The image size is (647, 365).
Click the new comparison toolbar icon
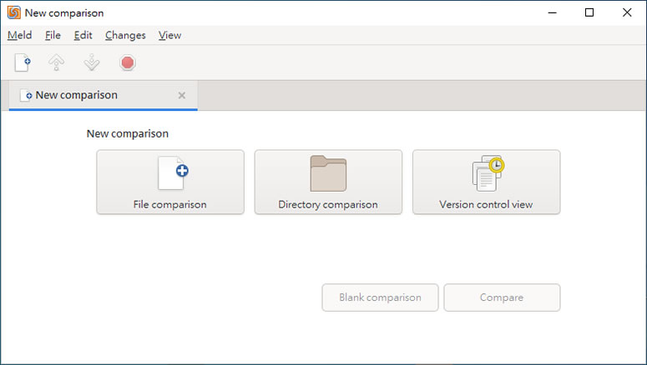pos(23,62)
